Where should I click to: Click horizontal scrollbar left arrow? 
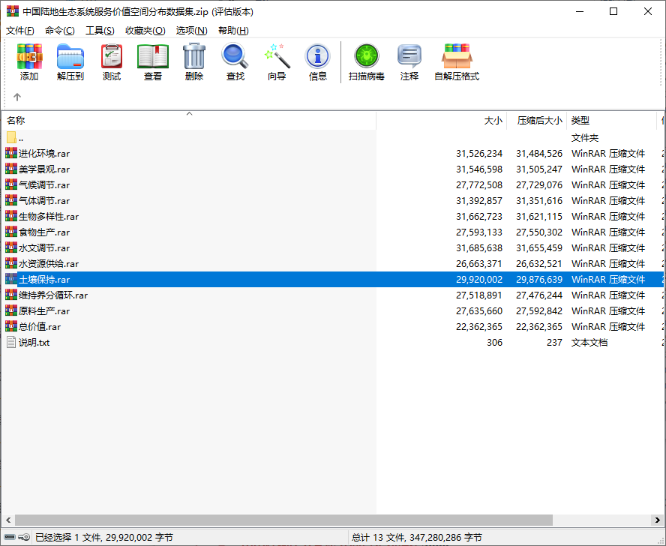pos(8,520)
